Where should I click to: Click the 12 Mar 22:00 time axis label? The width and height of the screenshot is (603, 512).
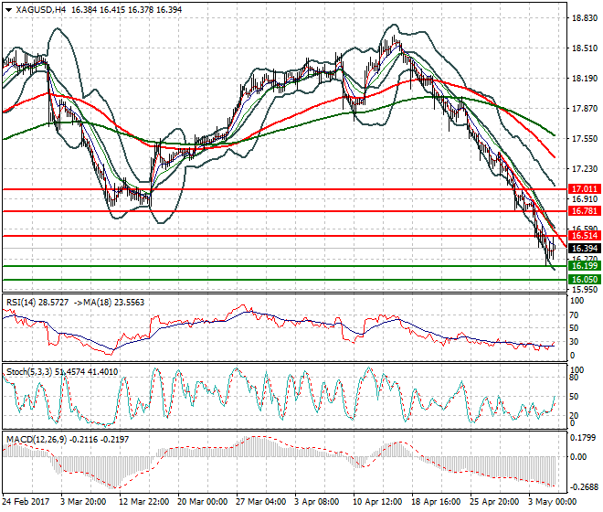143,502
